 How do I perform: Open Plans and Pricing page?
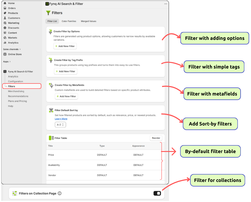click(x=17, y=101)
